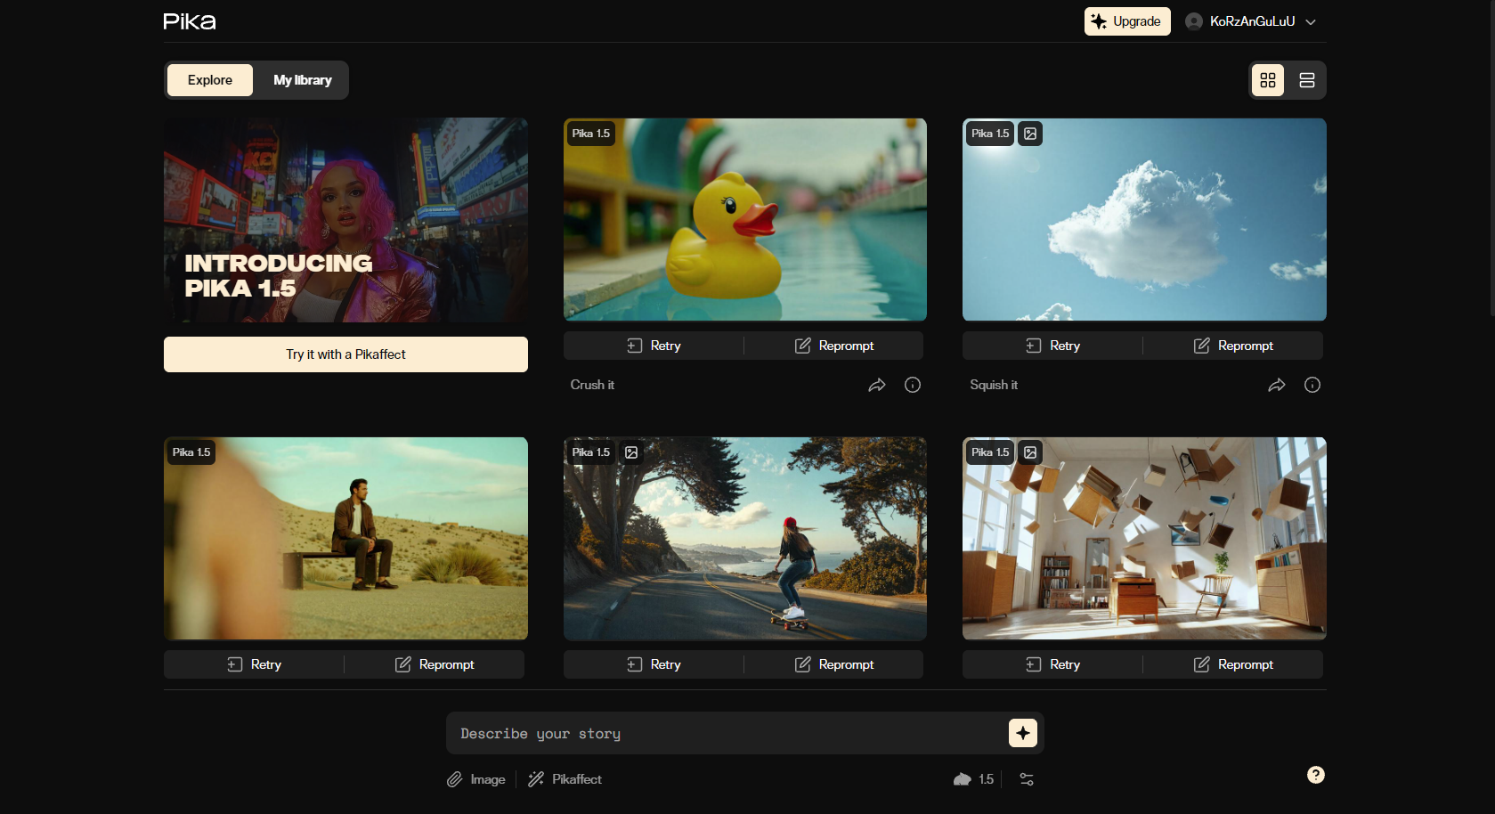1495x814 pixels.
Task: Submit prompt with the sparkle generate button
Action: click(1023, 733)
